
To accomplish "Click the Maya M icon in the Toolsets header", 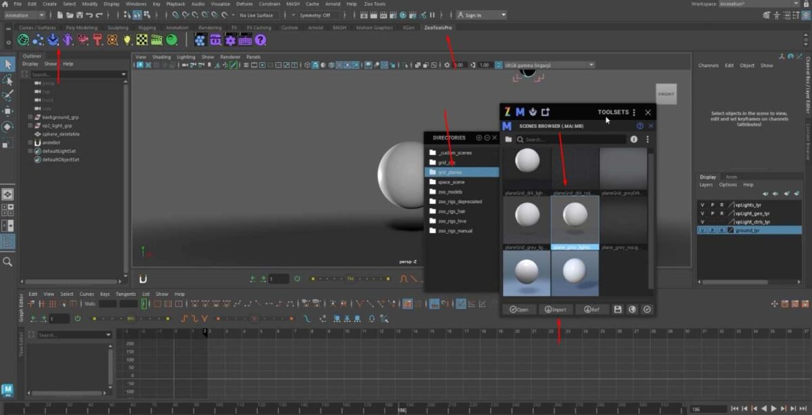I will [520, 112].
